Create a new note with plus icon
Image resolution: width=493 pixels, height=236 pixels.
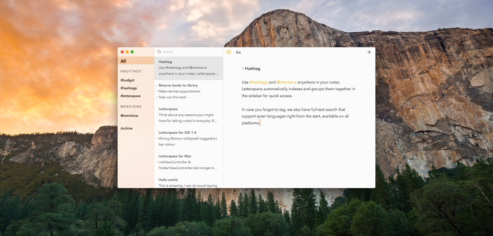pos(369,52)
